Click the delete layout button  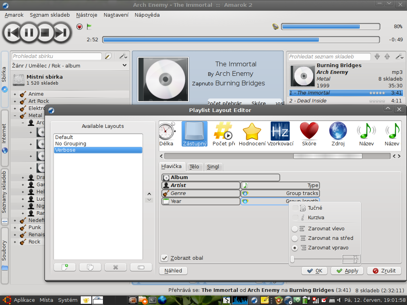click(x=116, y=267)
